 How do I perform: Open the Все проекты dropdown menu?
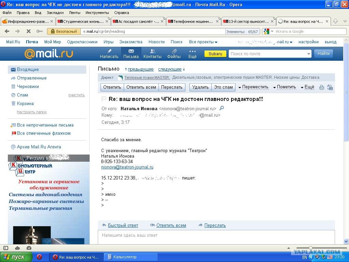(x=203, y=42)
